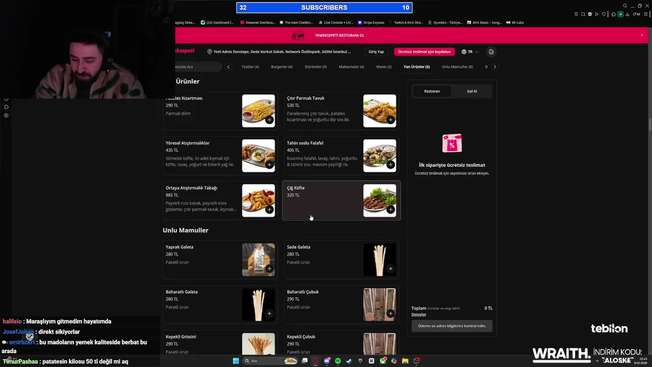The height and width of the screenshot is (367, 652).
Task: Open the Çiğ Köfte product image
Action: tap(379, 200)
